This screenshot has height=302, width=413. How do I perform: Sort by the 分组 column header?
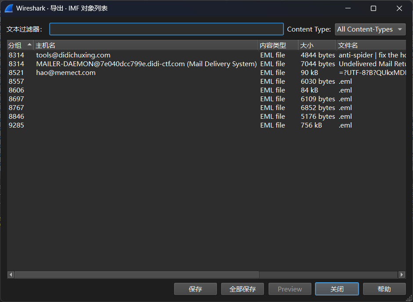20,45
